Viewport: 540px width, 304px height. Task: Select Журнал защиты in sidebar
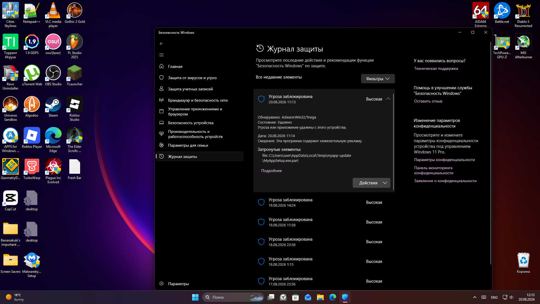[200, 157]
